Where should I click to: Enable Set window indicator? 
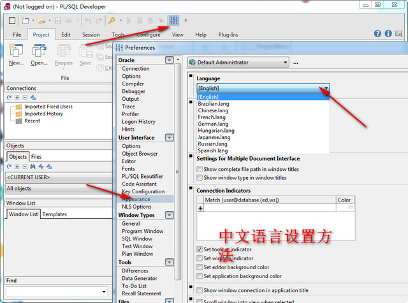coord(200,258)
